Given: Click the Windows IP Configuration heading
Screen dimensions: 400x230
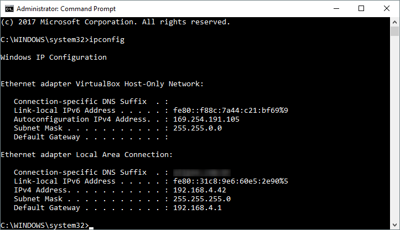Looking at the screenshot, I should click(54, 57).
